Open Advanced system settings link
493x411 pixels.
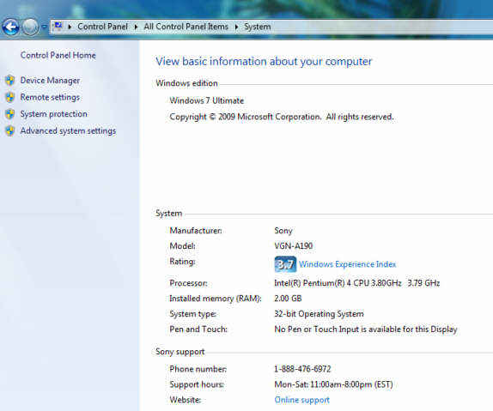(x=68, y=130)
